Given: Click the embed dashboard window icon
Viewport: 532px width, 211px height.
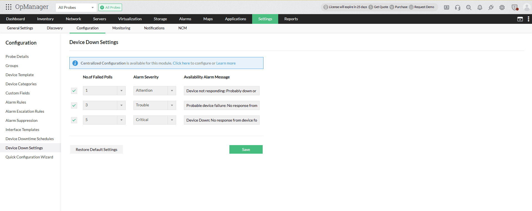Looking at the screenshot, I should pyautogui.click(x=520, y=19).
